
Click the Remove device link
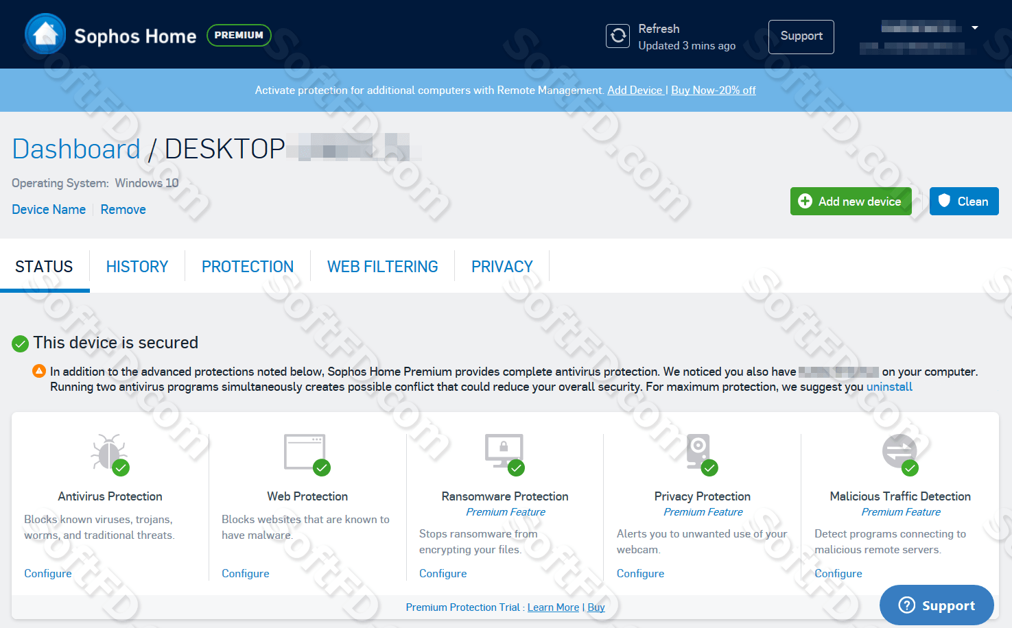[x=123, y=209]
